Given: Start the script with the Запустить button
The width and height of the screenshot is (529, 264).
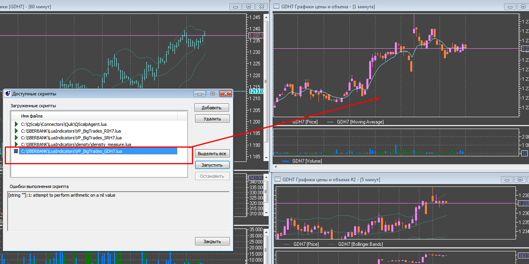Looking at the screenshot, I should (x=212, y=165).
